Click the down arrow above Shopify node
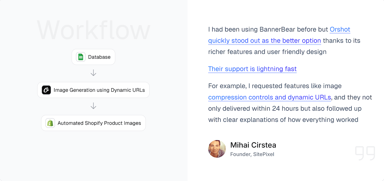 pyautogui.click(x=93, y=106)
